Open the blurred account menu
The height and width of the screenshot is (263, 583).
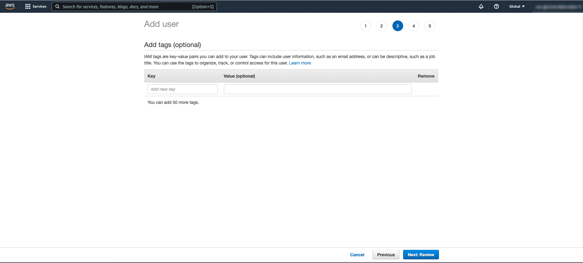tap(558, 7)
